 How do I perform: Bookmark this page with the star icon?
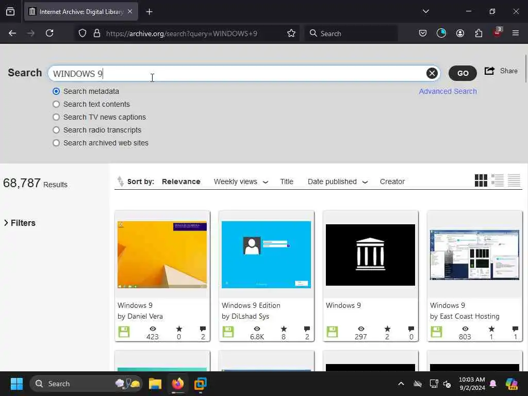[291, 33]
